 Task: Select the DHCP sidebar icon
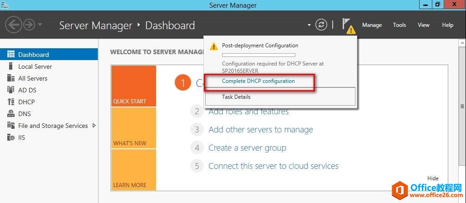(x=11, y=102)
